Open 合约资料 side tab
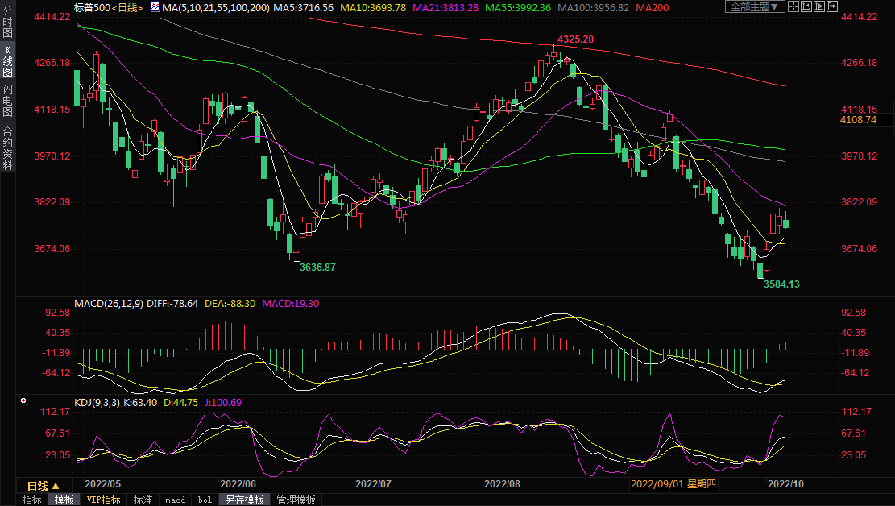Image resolution: width=895 pixels, height=506 pixels. (7, 147)
